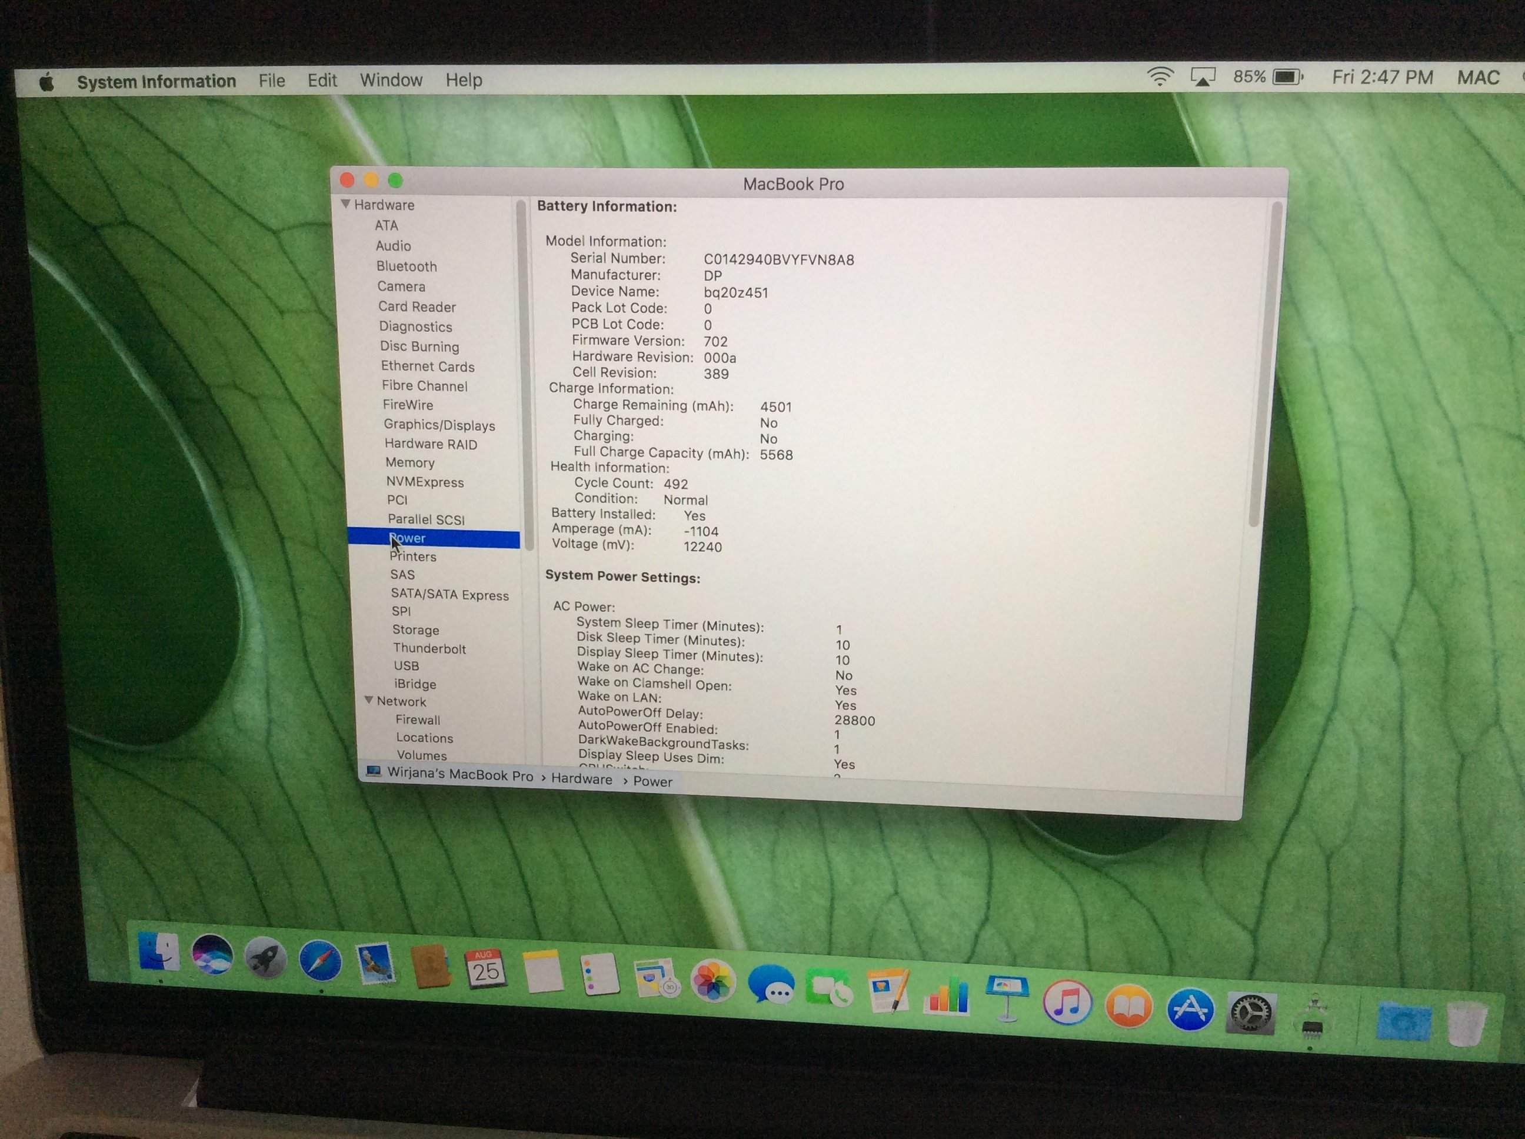This screenshot has height=1139, width=1525.
Task: Launch Siri from the Dock
Action: [212, 955]
